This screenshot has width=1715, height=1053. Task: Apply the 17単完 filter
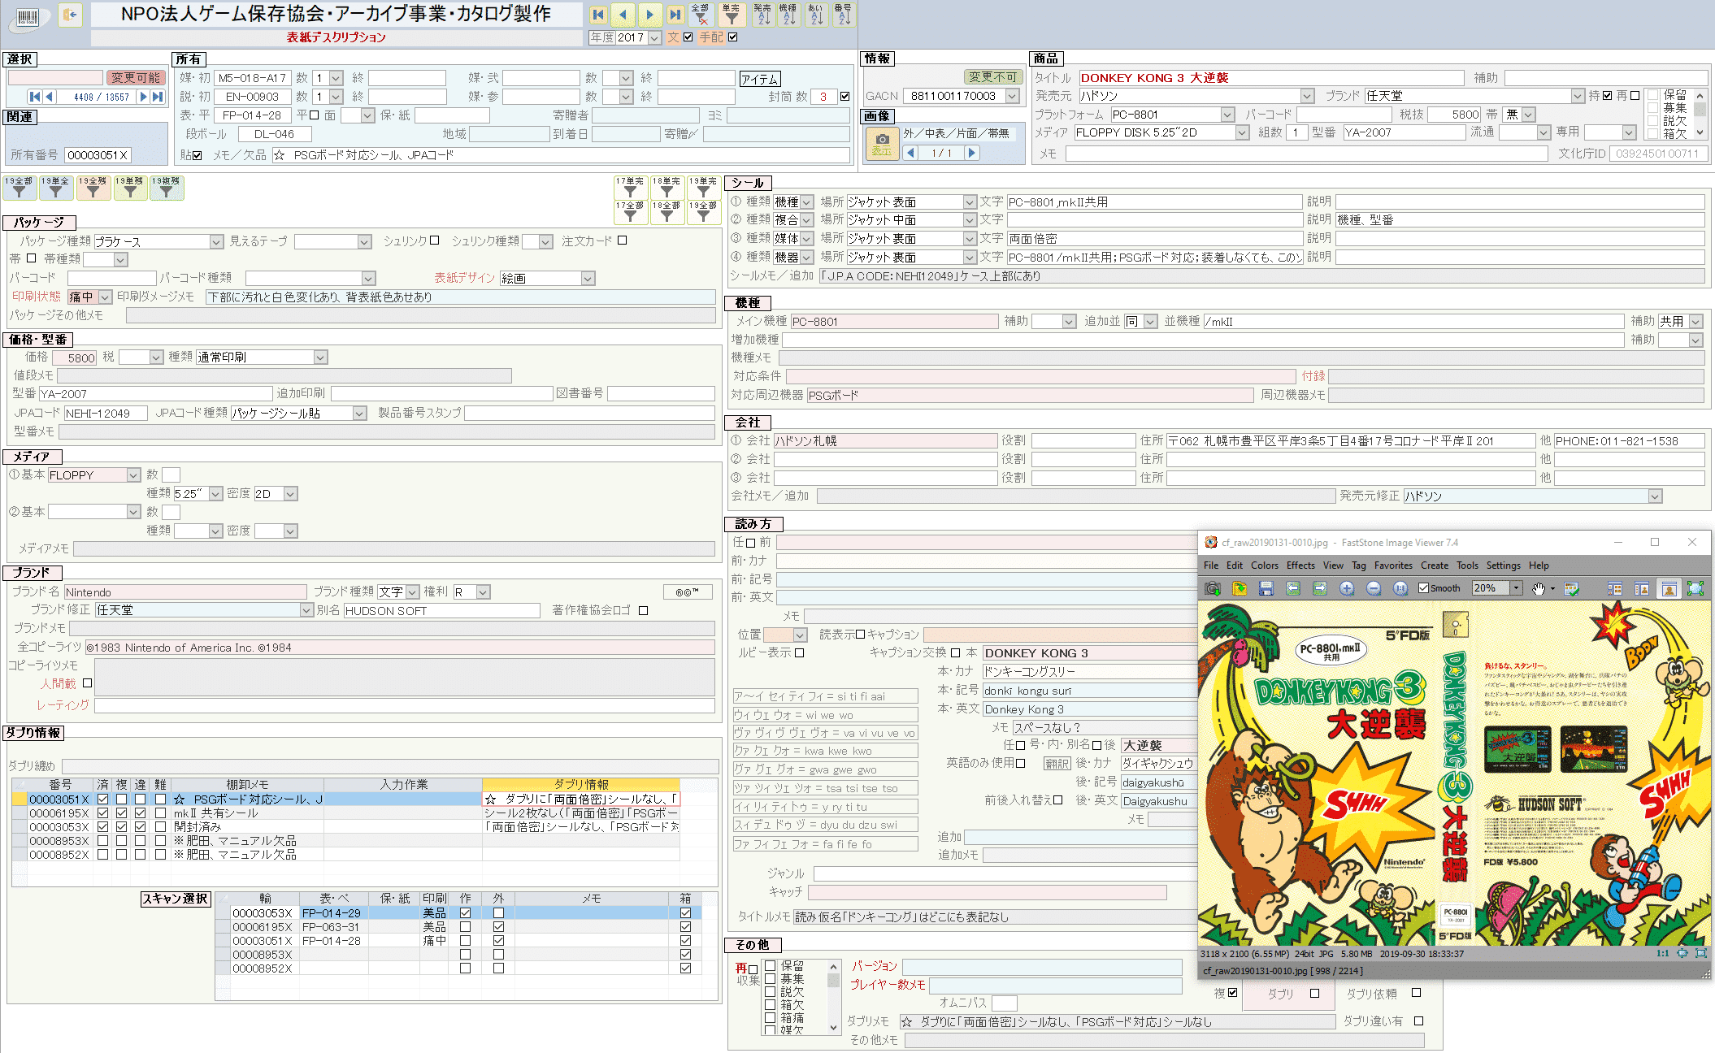pos(630,188)
